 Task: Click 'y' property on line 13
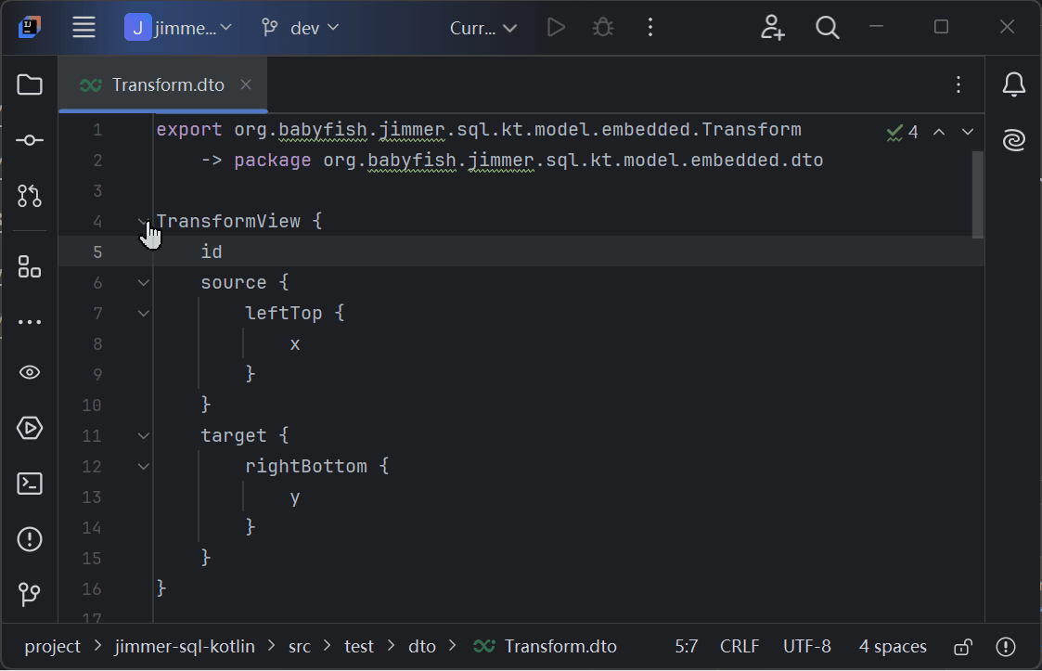(x=295, y=497)
